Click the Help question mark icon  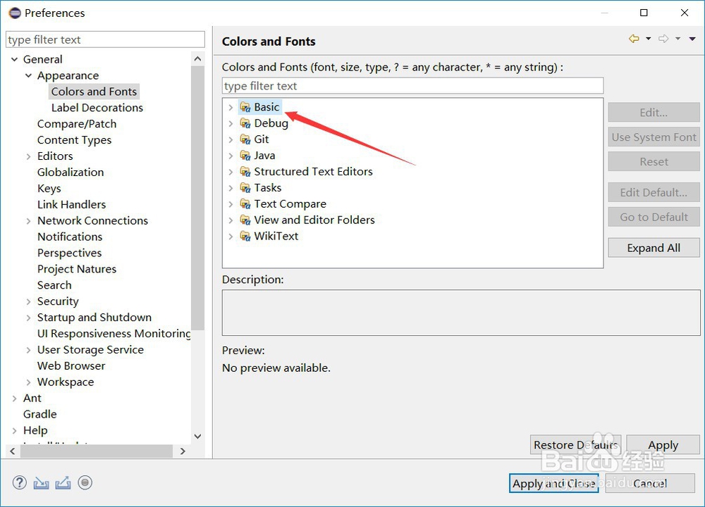click(19, 483)
